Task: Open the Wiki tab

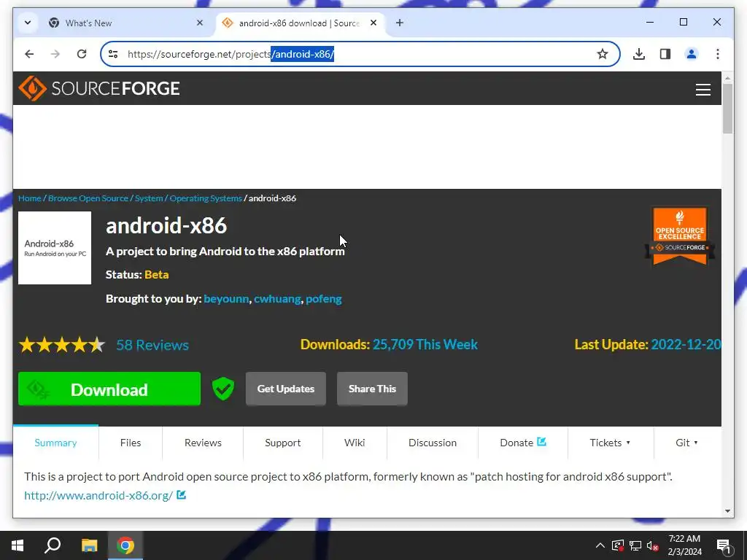Action: click(x=355, y=443)
